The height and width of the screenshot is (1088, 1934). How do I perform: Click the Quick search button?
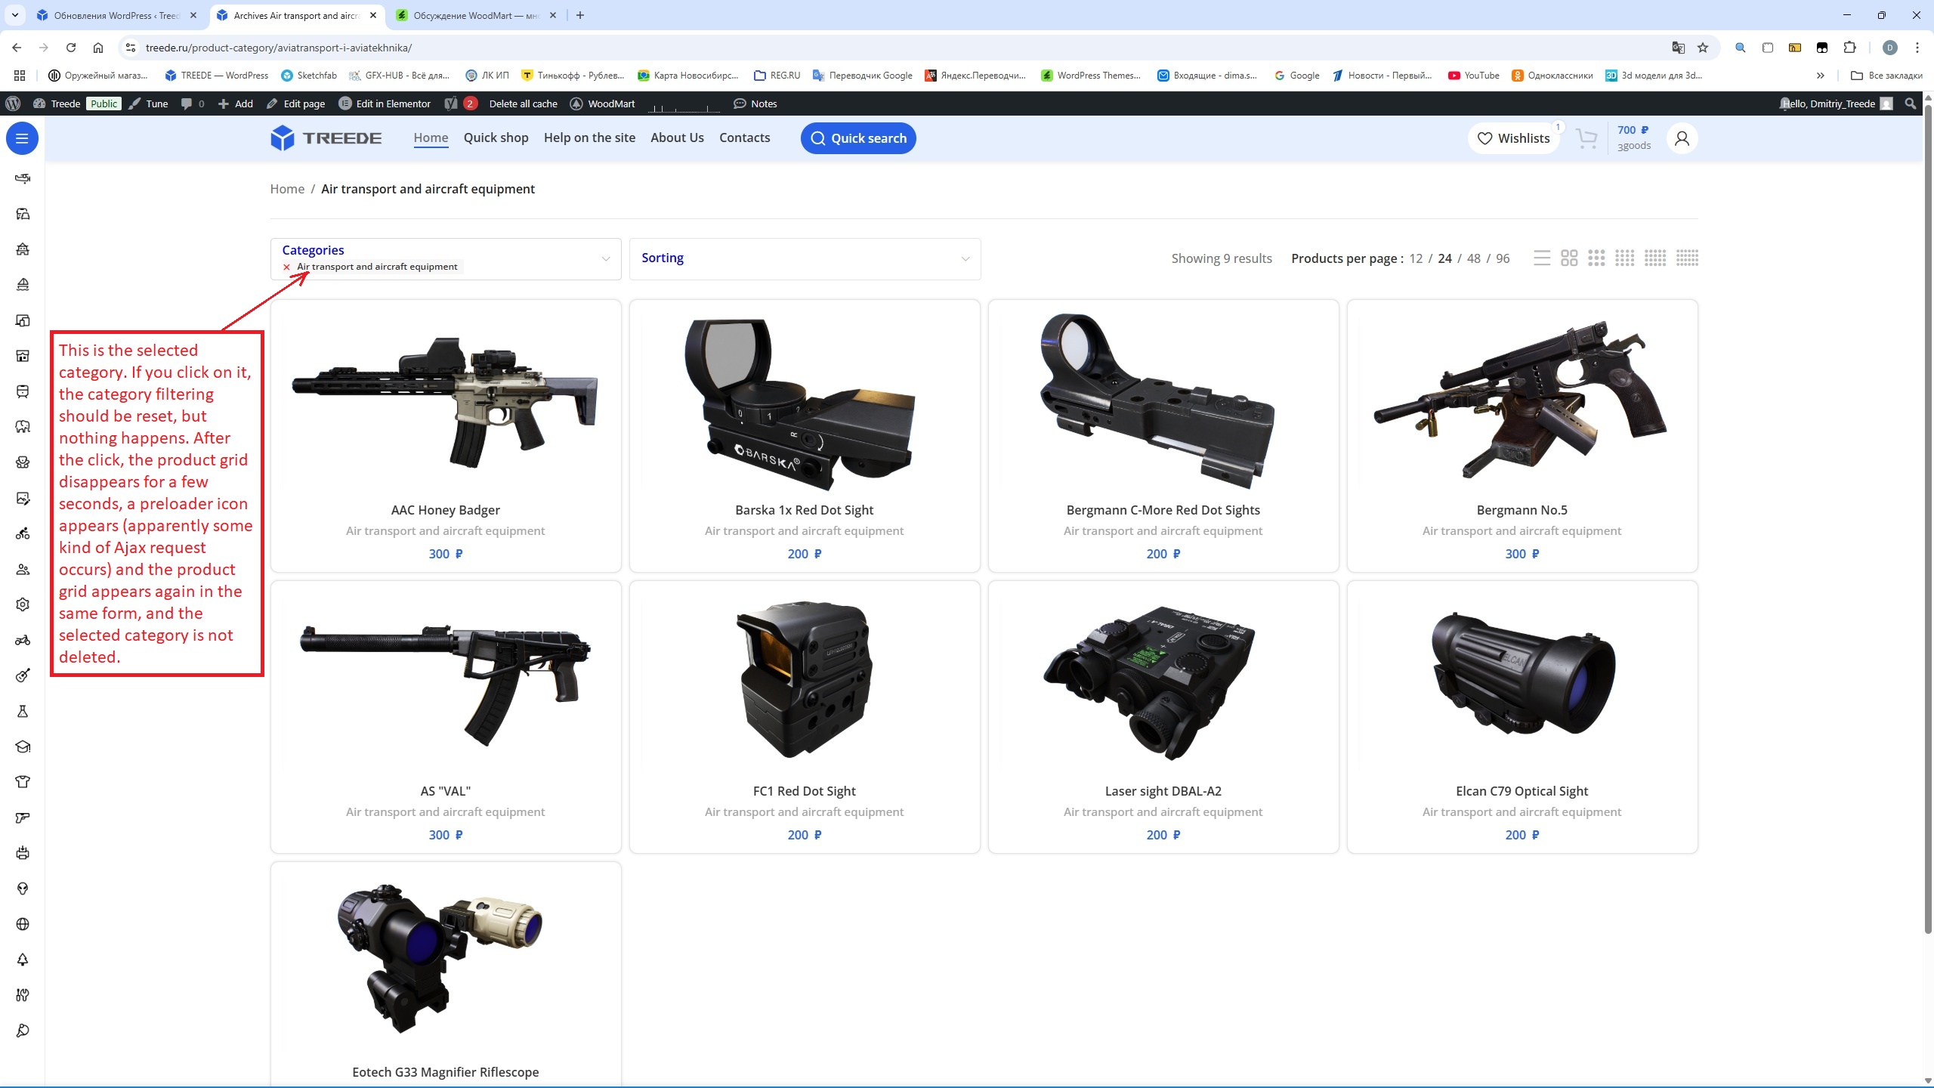tap(858, 138)
